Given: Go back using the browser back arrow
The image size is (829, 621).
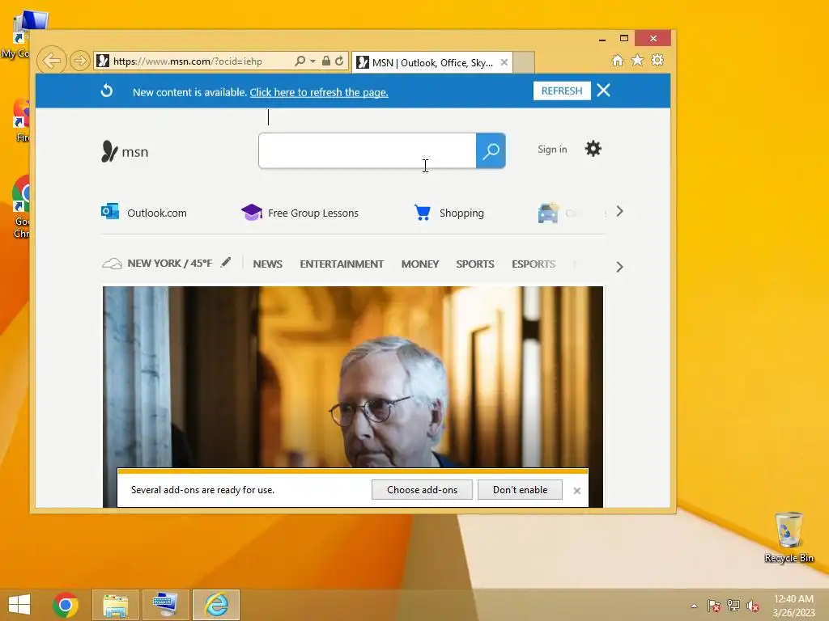Looking at the screenshot, I should point(51,61).
